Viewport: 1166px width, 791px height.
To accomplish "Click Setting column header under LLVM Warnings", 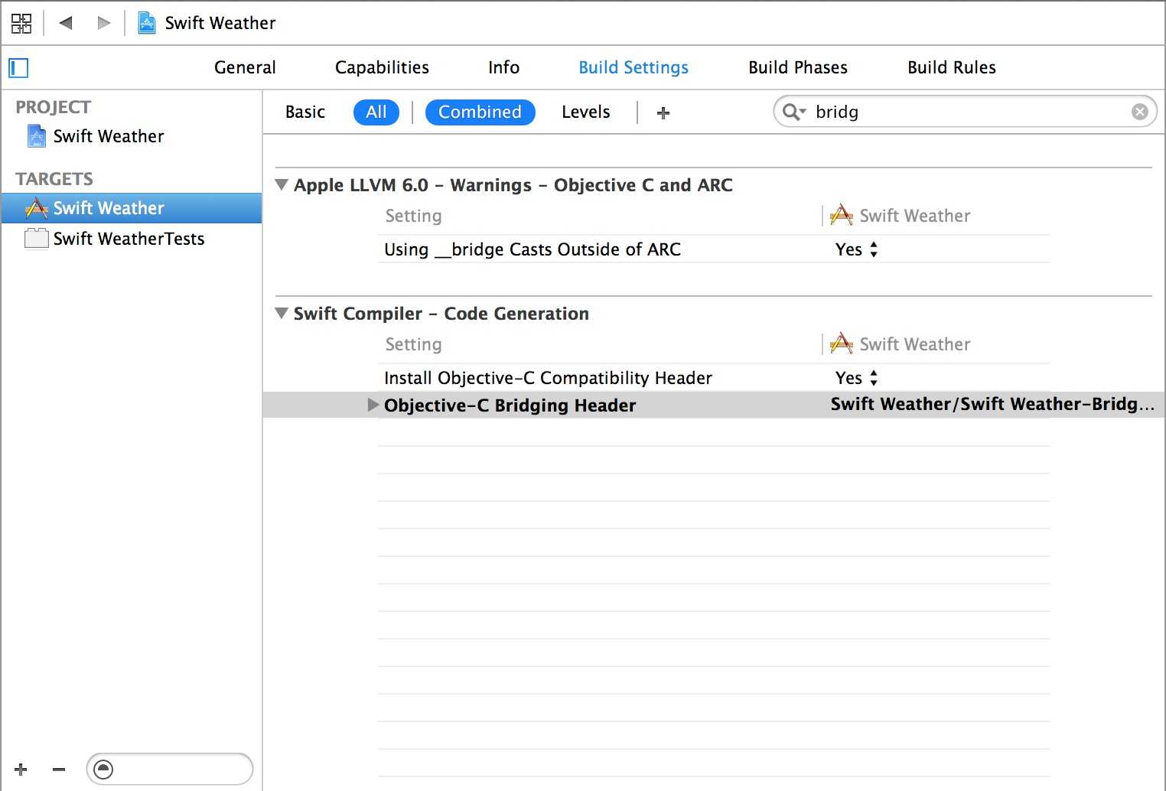I will (413, 216).
